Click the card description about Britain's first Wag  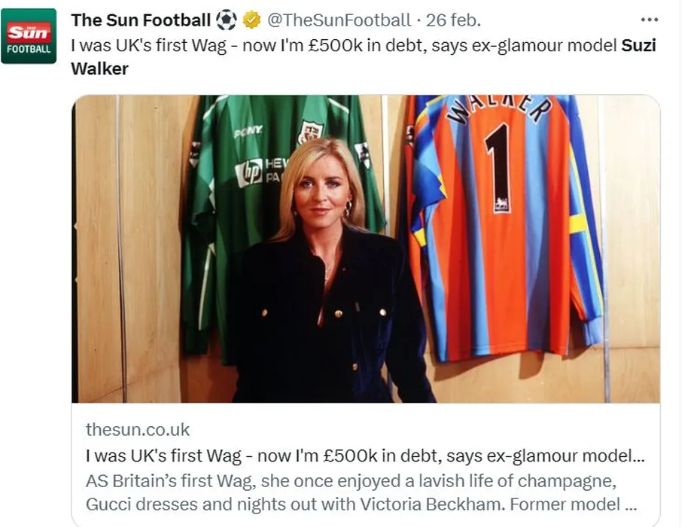tap(361, 492)
